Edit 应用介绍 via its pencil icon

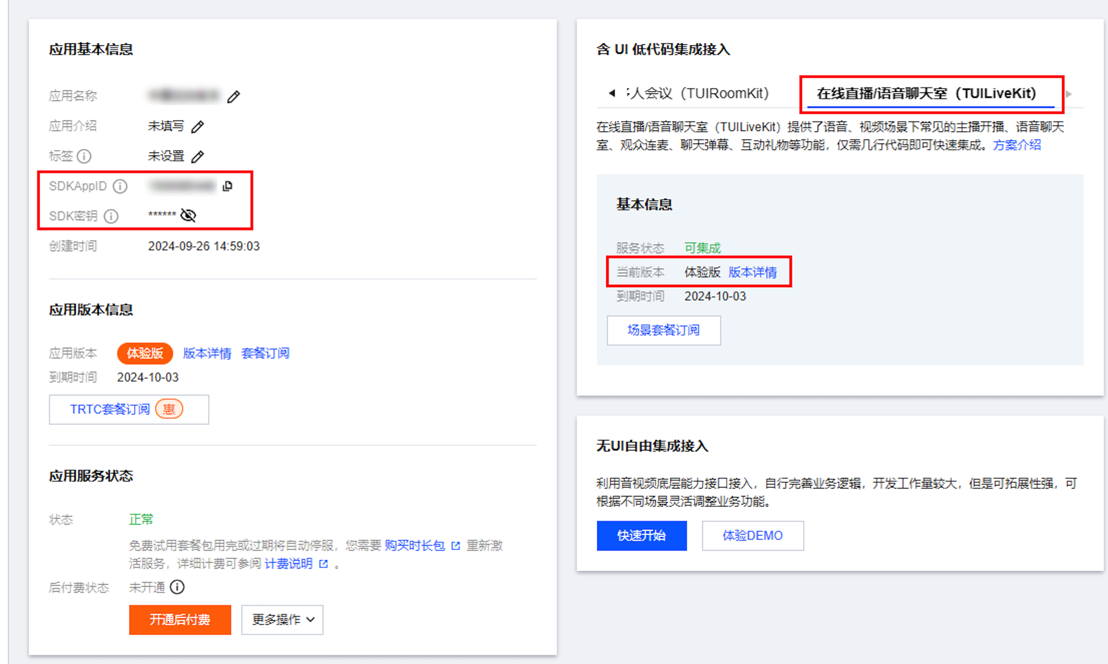pyautogui.click(x=197, y=127)
